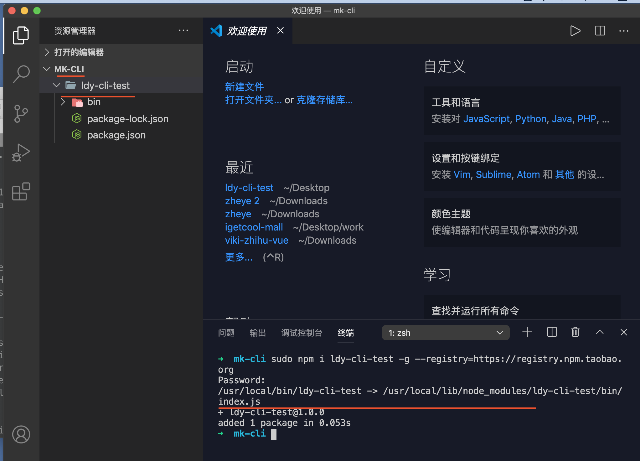Close the 欢迎使用 tab

point(281,30)
